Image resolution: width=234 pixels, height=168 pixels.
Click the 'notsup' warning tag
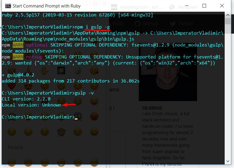pyautogui.click(x=34, y=57)
